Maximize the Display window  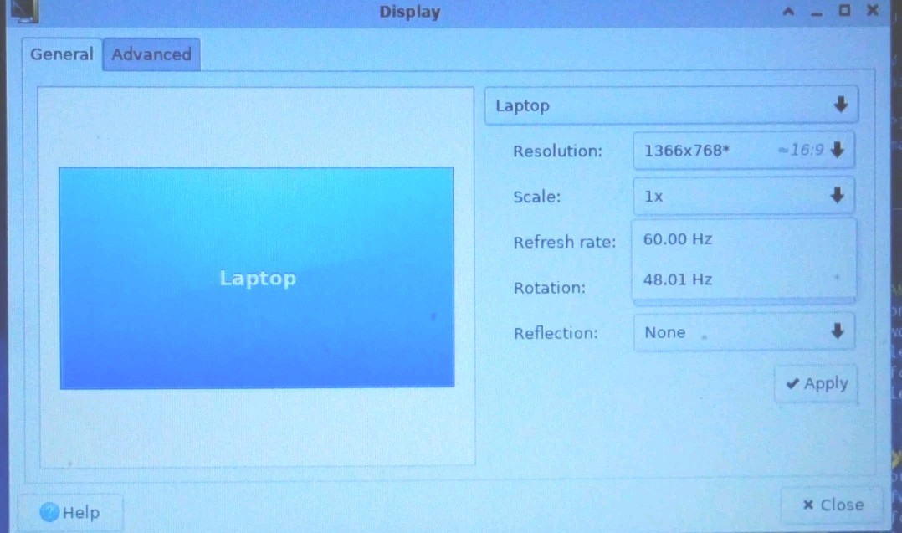click(x=844, y=10)
